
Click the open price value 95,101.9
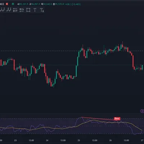[24, 4]
